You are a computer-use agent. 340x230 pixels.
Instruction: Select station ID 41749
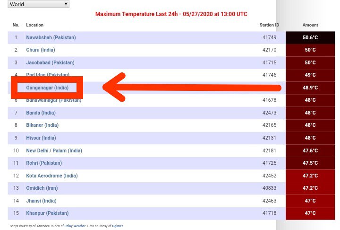point(269,37)
